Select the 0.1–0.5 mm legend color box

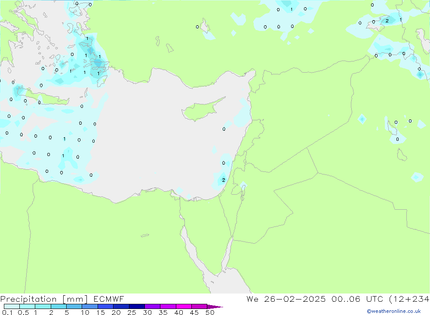tap(12, 306)
